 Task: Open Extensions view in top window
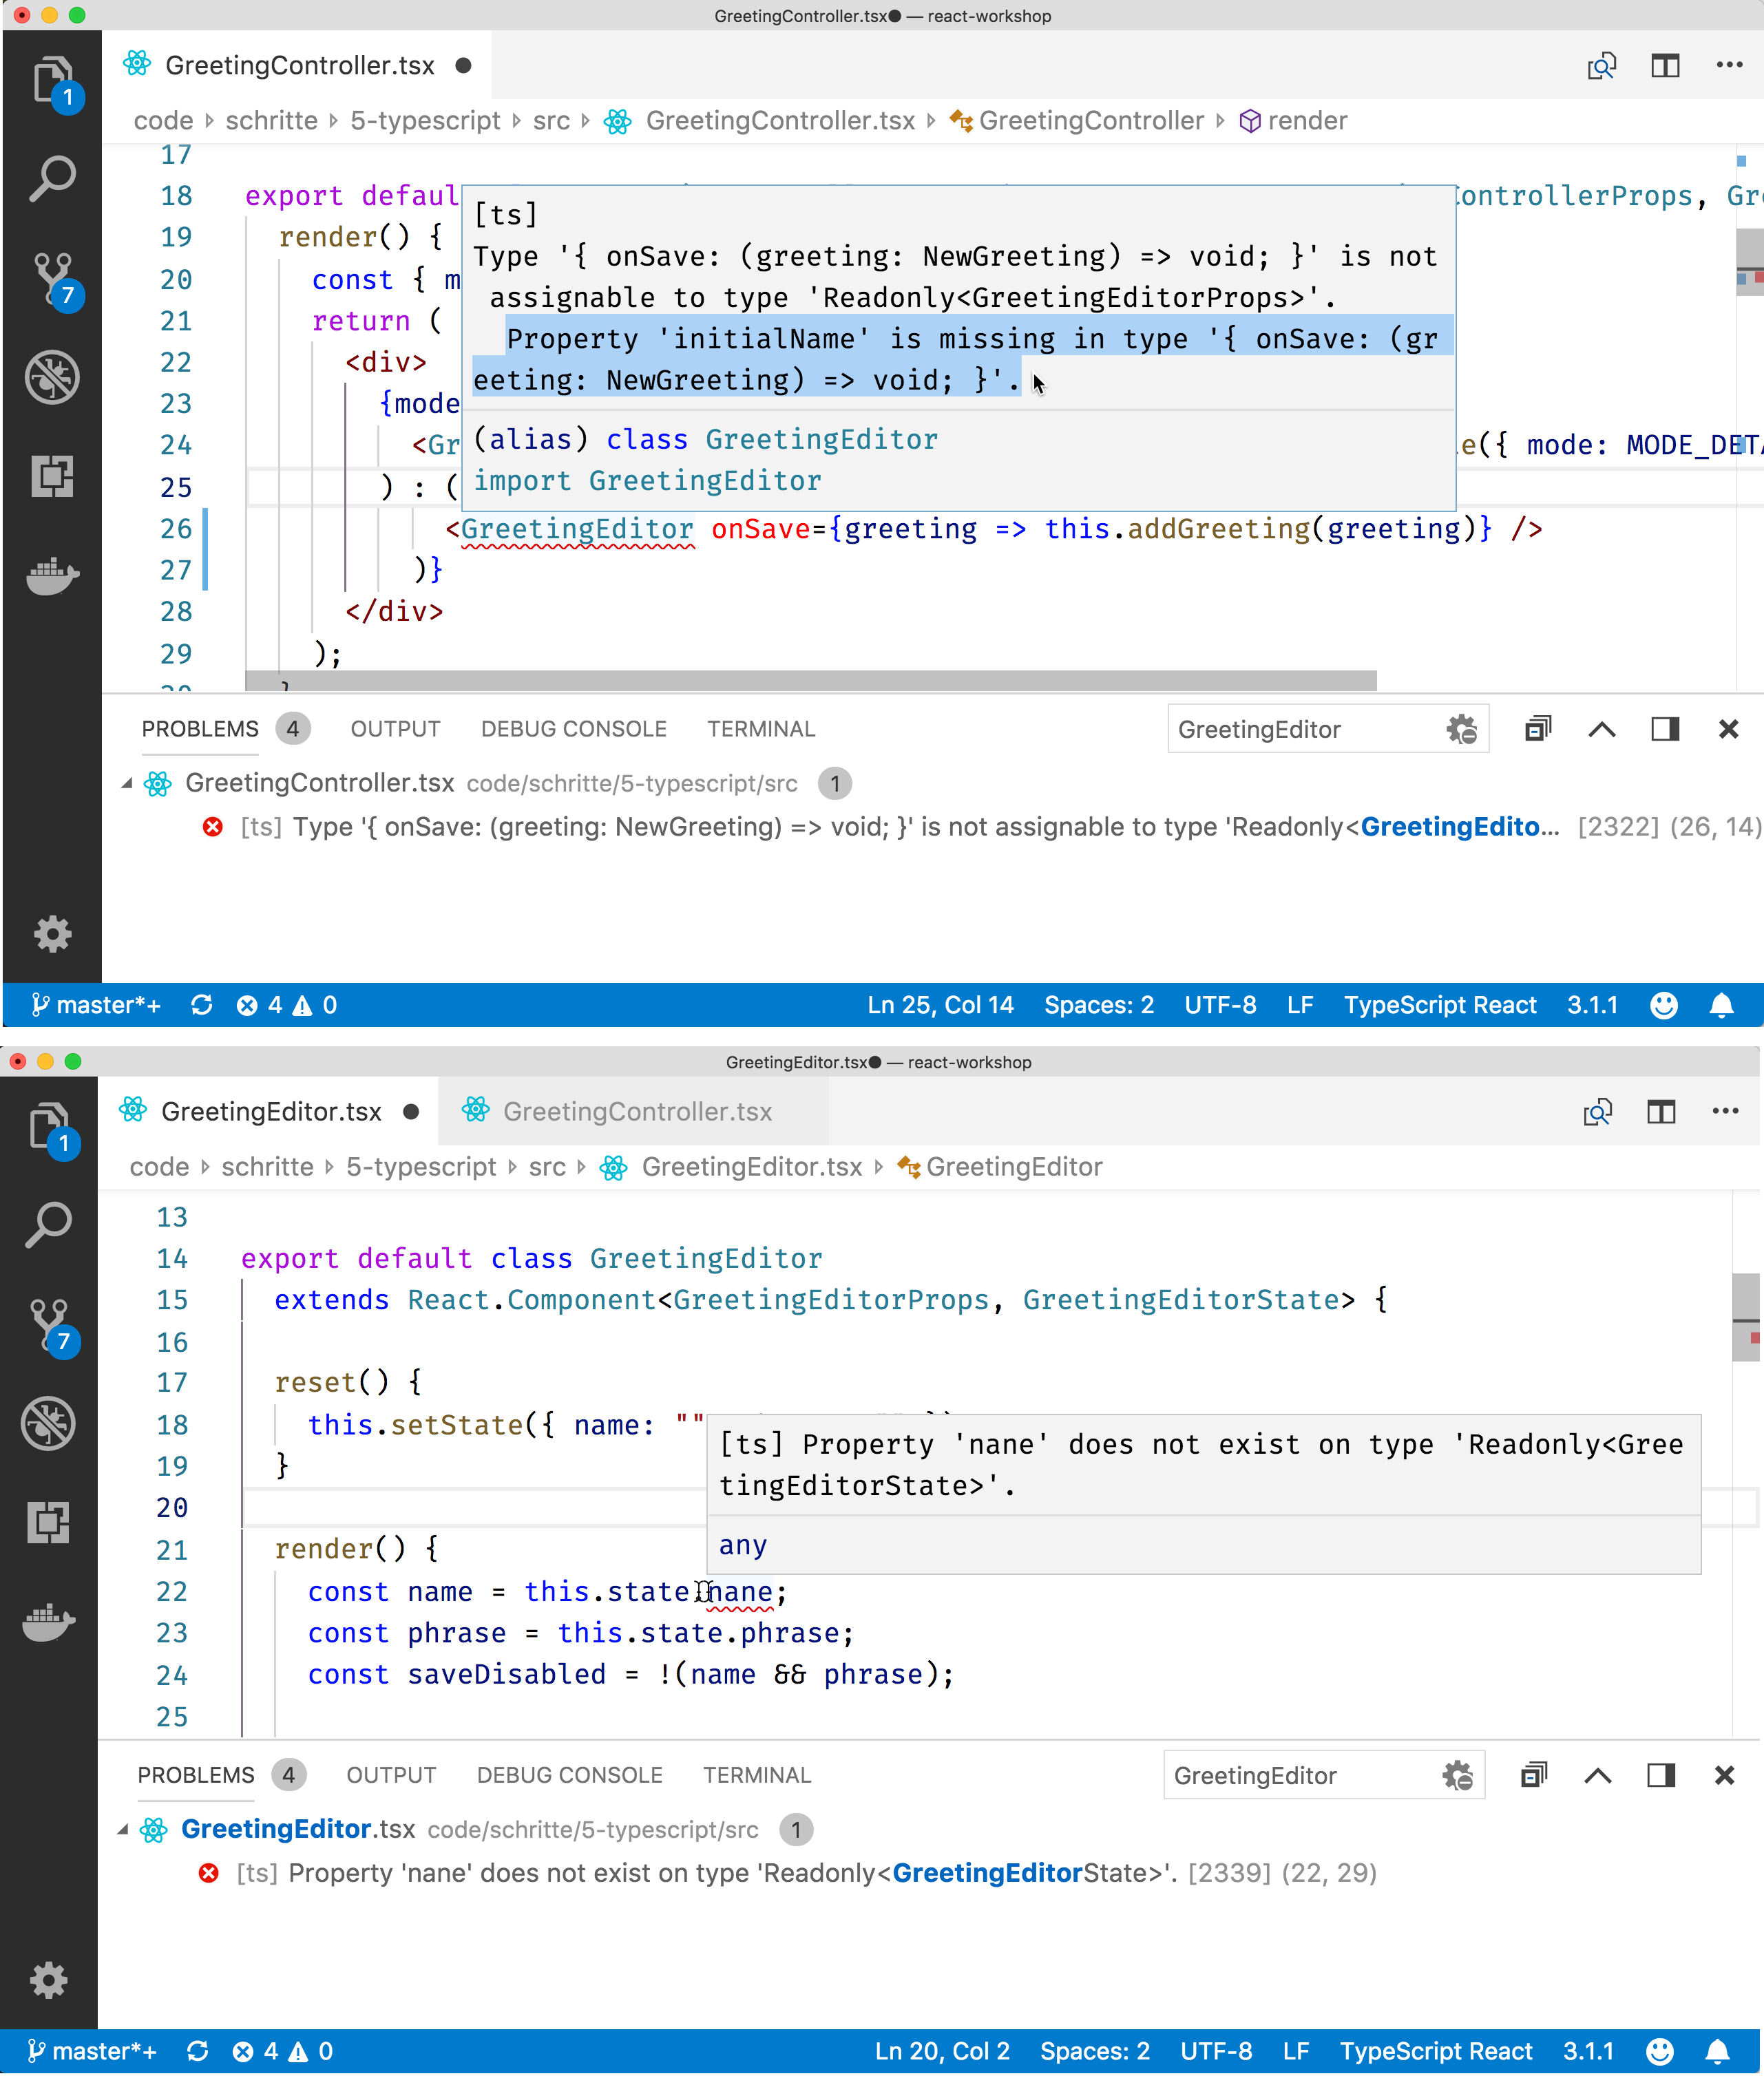pyautogui.click(x=53, y=476)
